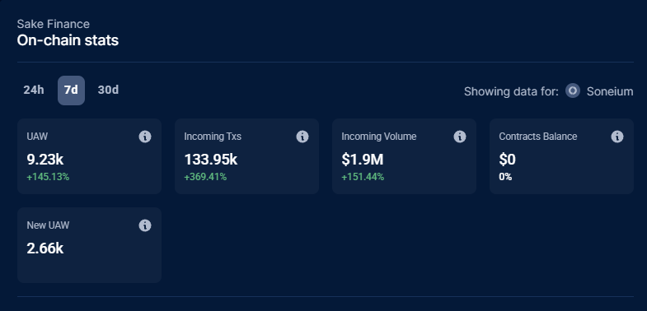Image resolution: width=647 pixels, height=311 pixels.
Task: Click the $1.9M Incoming Volume value
Action: [x=363, y=160]
